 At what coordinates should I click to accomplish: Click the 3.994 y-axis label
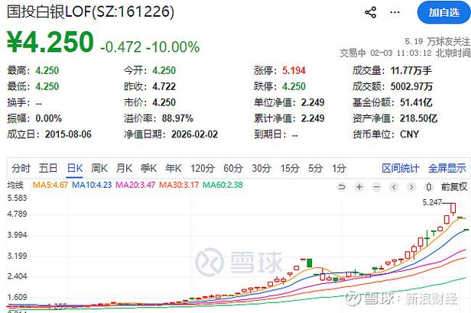click(x=17, y=235)
